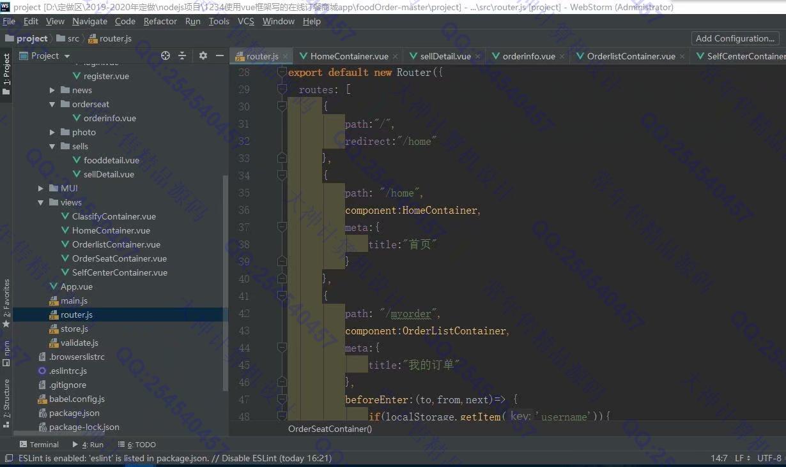The width and height of the screenshot is (786, 467).
Task: Collapse the orderseat folder
Action: (x=52, y=104)
